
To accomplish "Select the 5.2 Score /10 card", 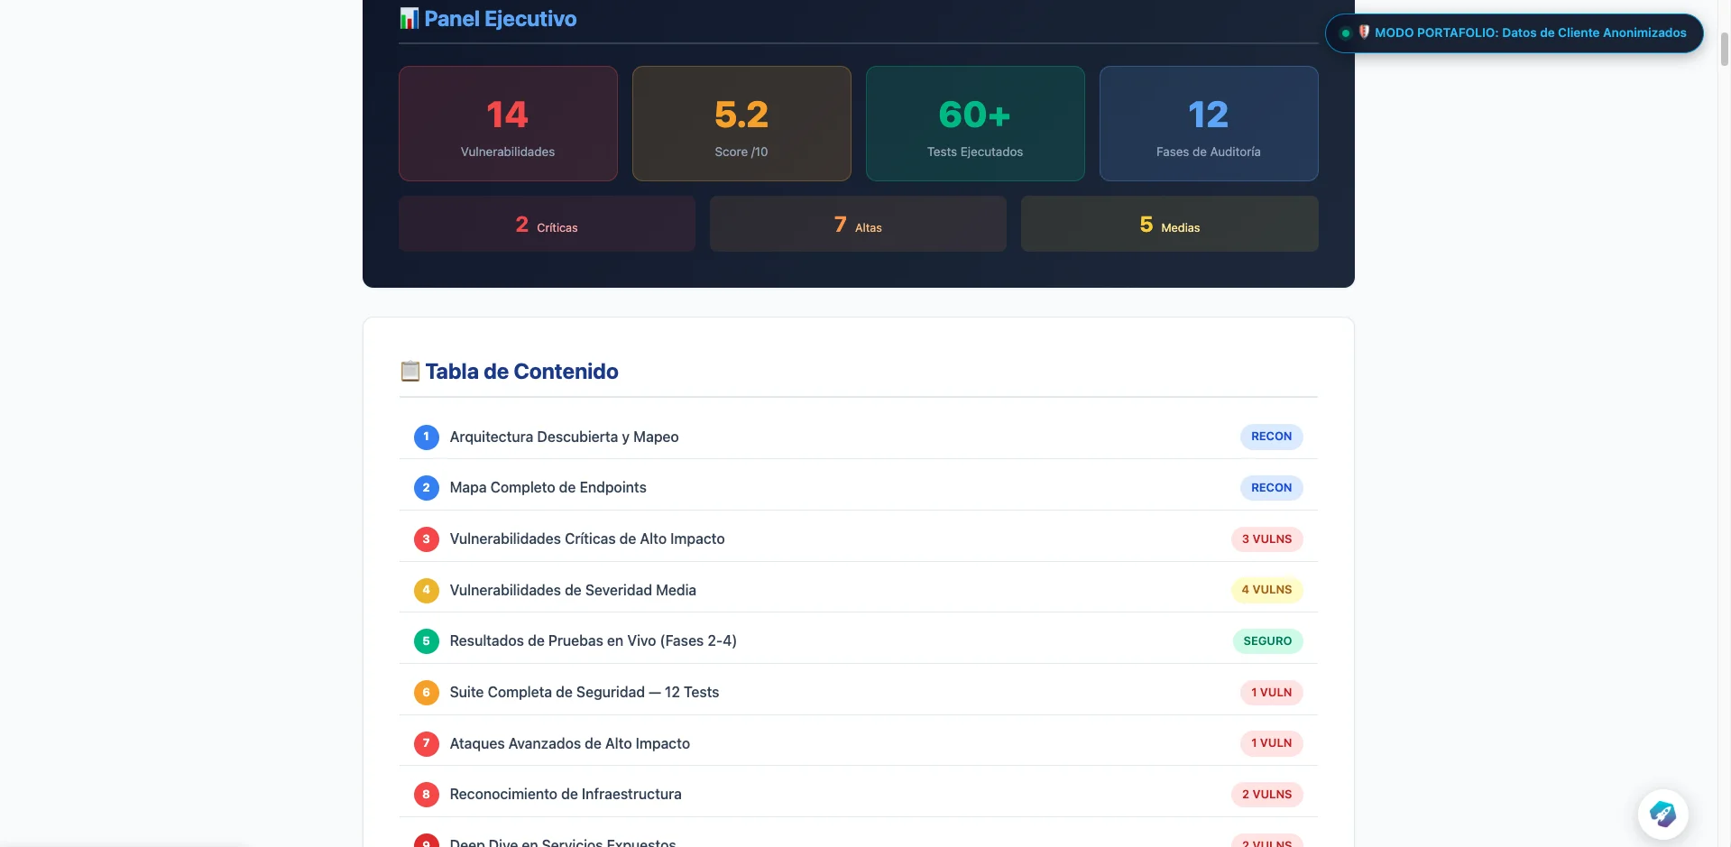I will tap(741, 124).
